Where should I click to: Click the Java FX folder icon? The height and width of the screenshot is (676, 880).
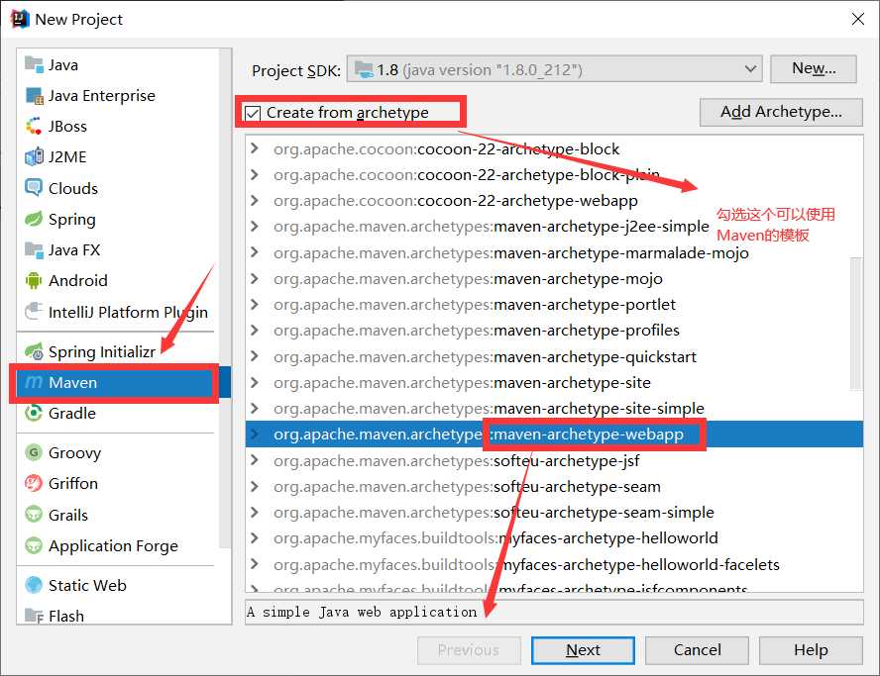(34, 249)
